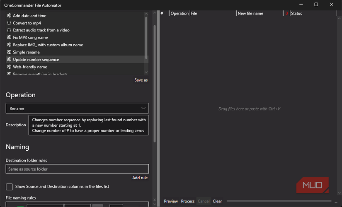
Task: Click Clear to empty the file list
Action: tap(217, 201)
